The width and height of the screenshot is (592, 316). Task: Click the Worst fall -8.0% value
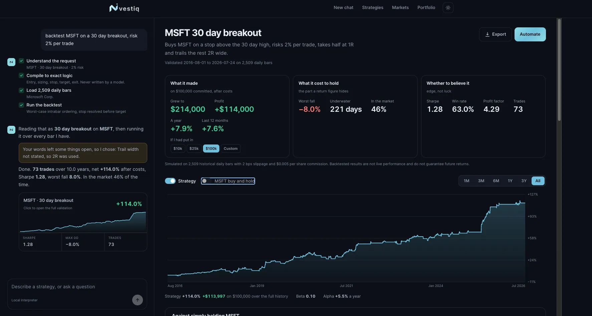[310, 109]
